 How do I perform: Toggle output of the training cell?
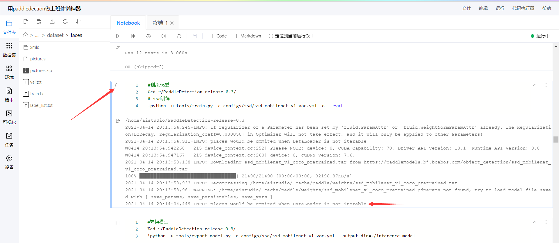(118, 121)
